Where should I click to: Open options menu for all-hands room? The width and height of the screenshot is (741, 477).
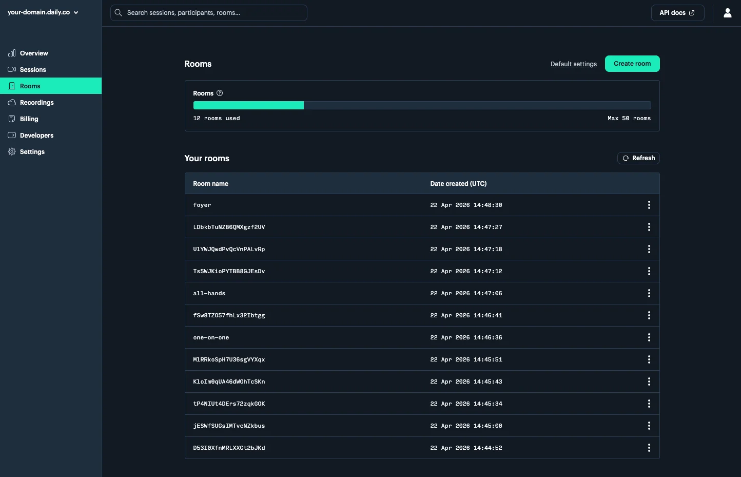click(649, 293)
